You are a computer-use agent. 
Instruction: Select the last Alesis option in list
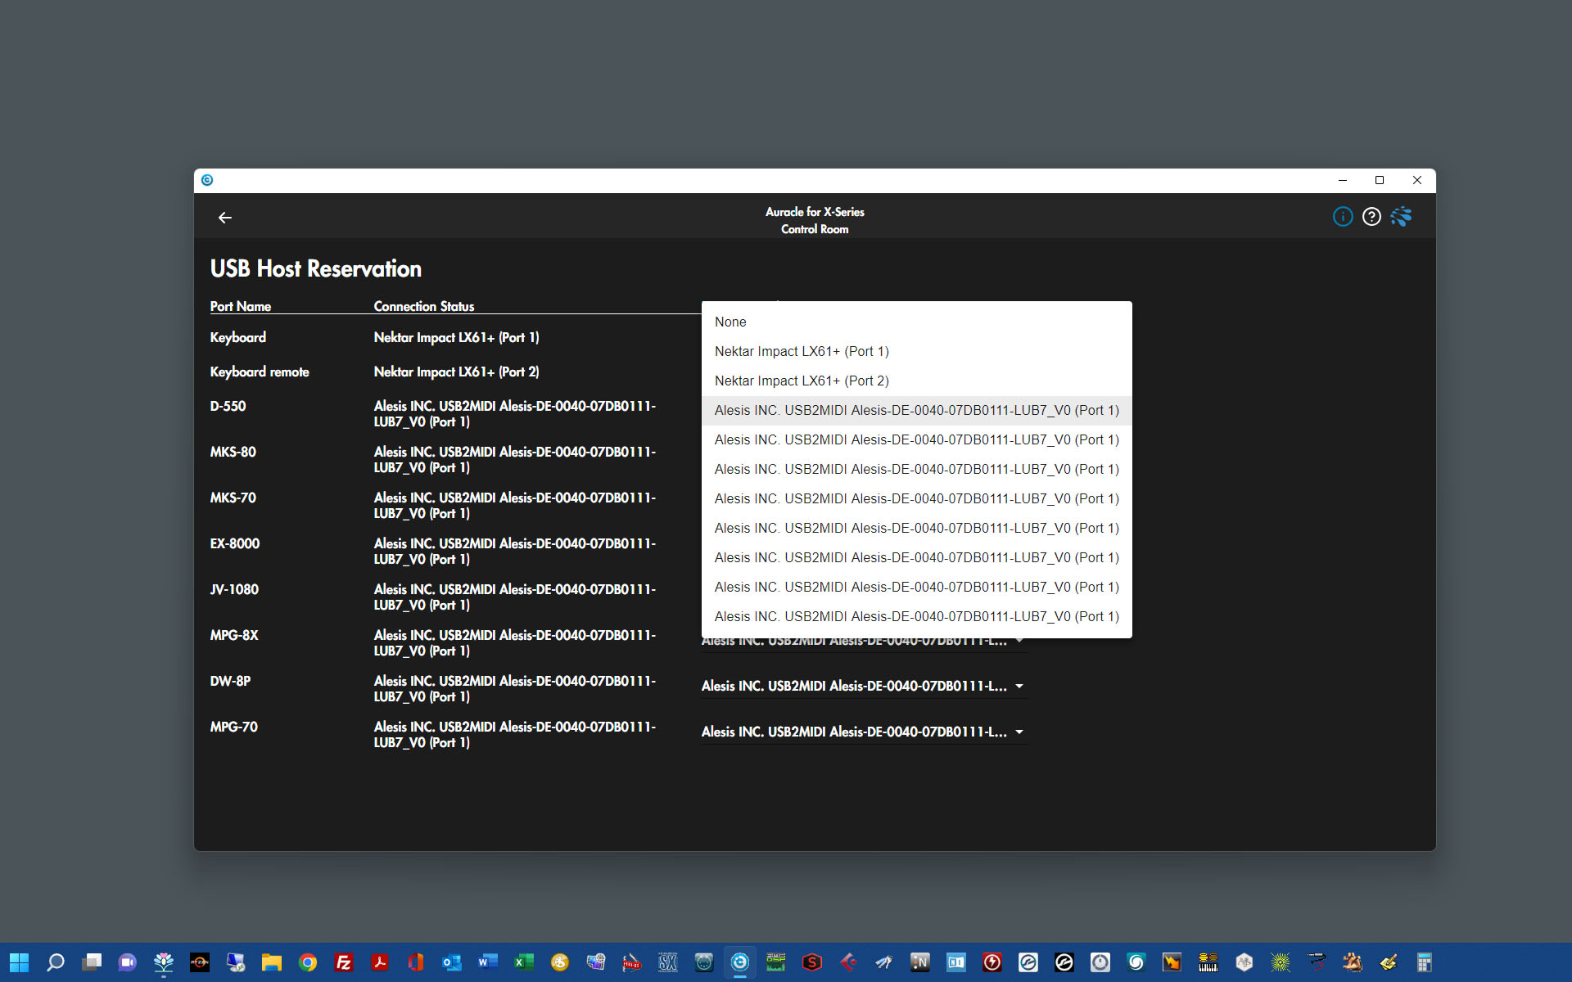point(916,617)
